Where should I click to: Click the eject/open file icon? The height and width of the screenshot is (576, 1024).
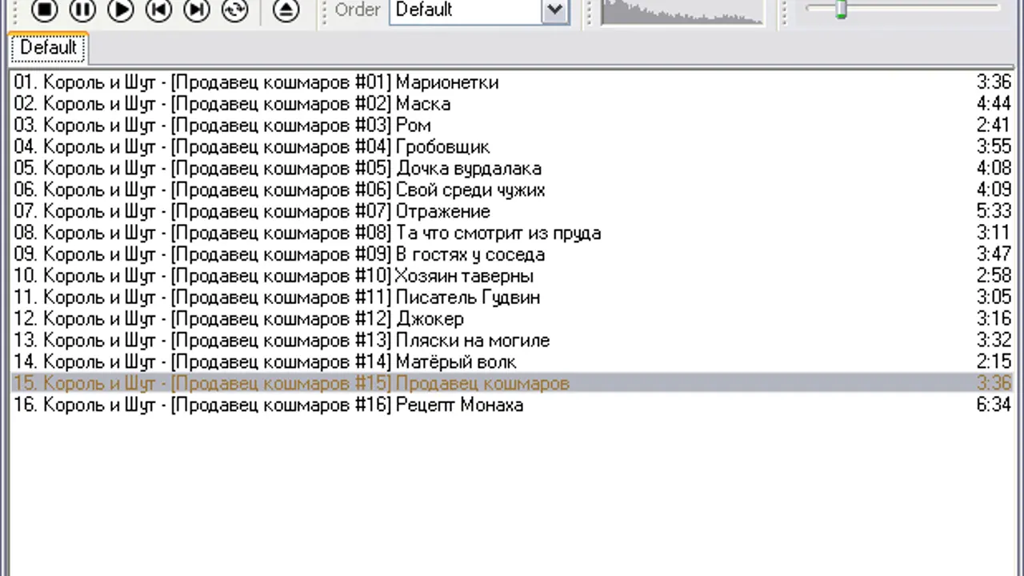click(x=286, y=10)
